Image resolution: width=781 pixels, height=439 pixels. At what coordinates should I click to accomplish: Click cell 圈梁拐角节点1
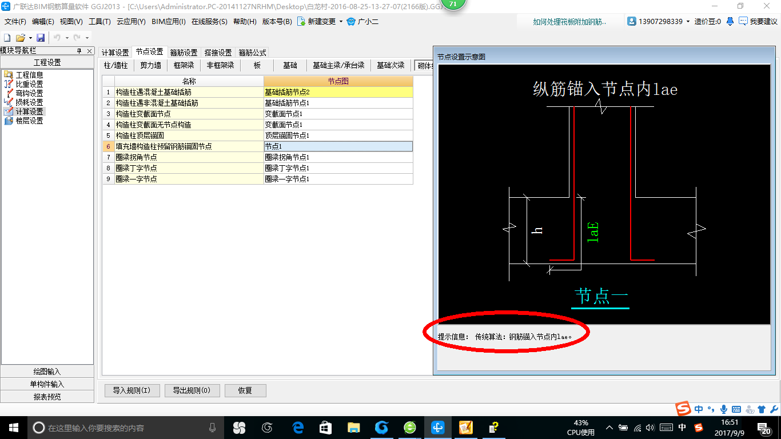pos(338,157)
